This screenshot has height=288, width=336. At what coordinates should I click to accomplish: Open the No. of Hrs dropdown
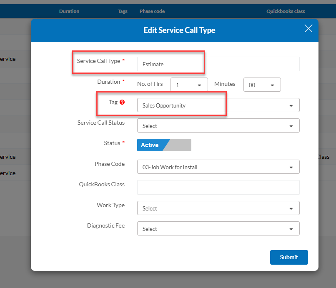(x=189, y=85)
